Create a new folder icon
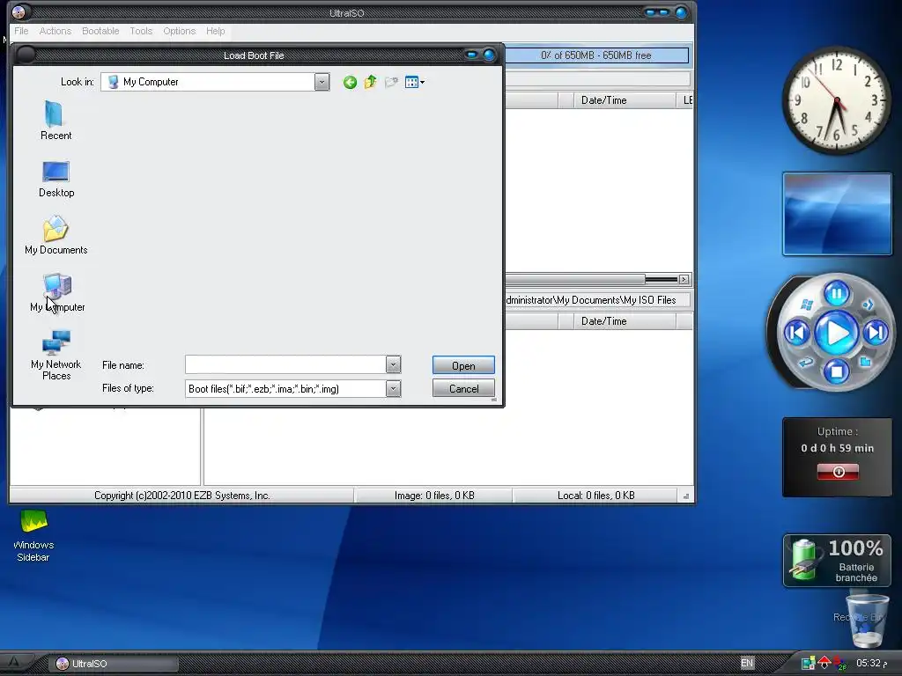This screenshot has height=676, width=902. click(391, 82)
